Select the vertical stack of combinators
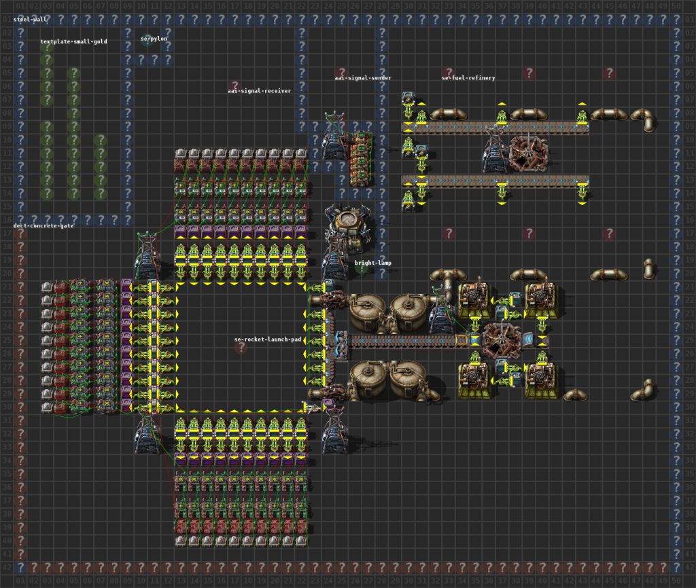The width and height of the screenshot is (696, 588). (361, 158)
